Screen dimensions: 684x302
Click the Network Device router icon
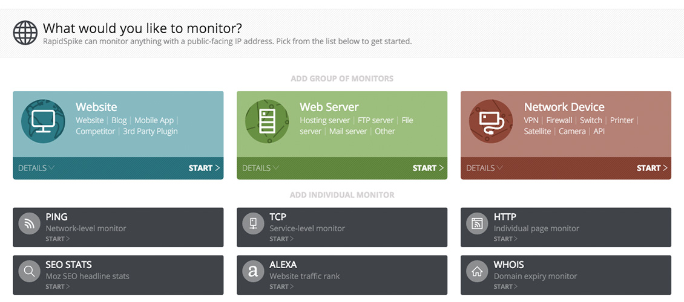click(491, 121)
